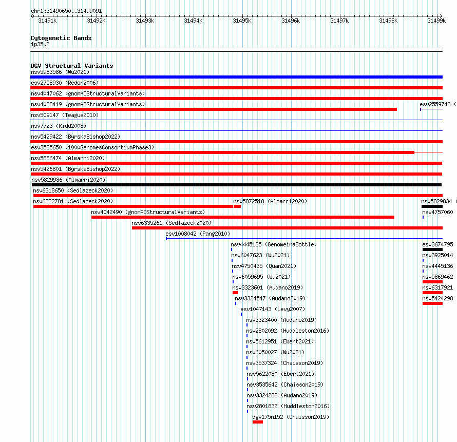Viewport: 457px width, 442px height.
Task: Click nsv6322781 (Sedlazeck2020) label
Action: [73, 201]
